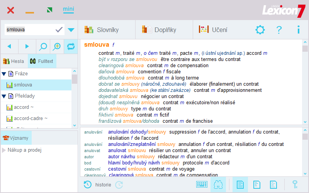Click 'cestovní smlouva' result link

127,169
